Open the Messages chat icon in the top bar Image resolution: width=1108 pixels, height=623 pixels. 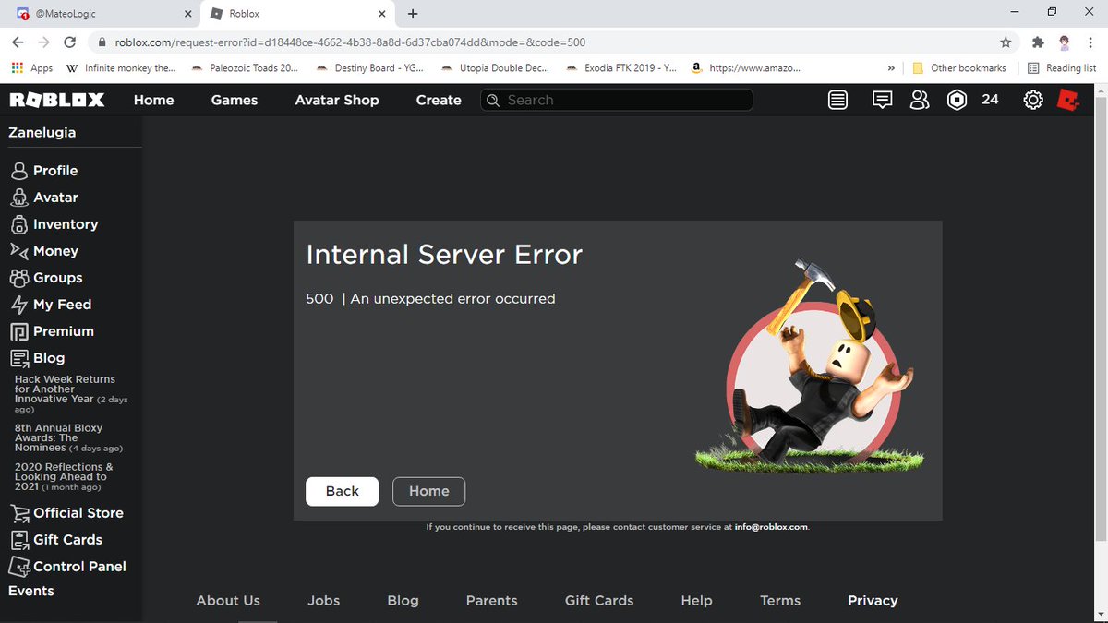(882, 100)
